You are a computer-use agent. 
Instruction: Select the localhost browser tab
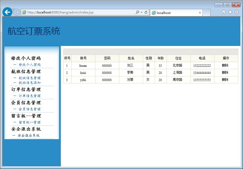point(176,13)
